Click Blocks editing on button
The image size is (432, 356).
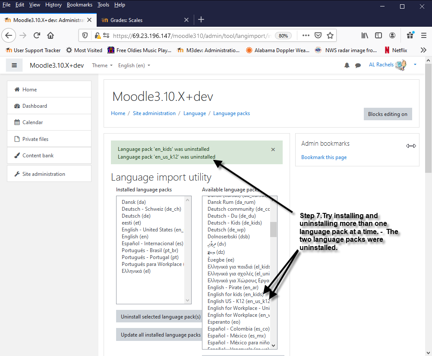(x=388, y=114)
